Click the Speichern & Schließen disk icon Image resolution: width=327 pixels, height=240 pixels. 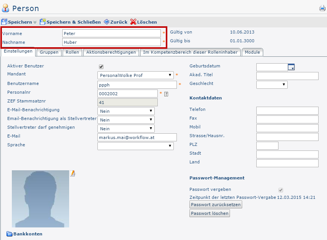click(43, 22)
